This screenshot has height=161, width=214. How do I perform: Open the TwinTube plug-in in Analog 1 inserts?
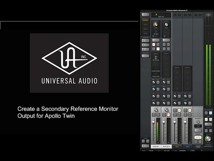(x=156, y=58)
